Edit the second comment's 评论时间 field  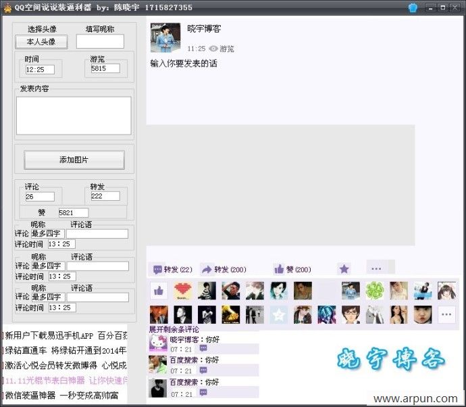[62, 277]
